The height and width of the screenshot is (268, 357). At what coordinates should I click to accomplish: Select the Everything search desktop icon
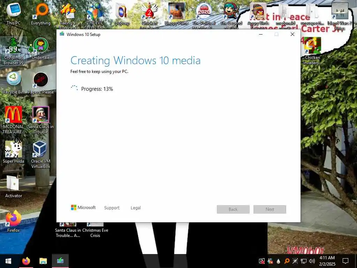41,14
